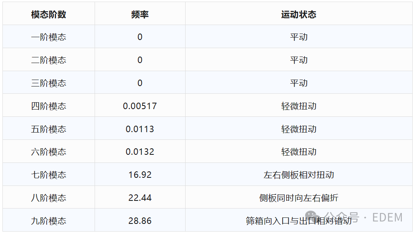Select the 一阶模态 cell

[49, 37]
